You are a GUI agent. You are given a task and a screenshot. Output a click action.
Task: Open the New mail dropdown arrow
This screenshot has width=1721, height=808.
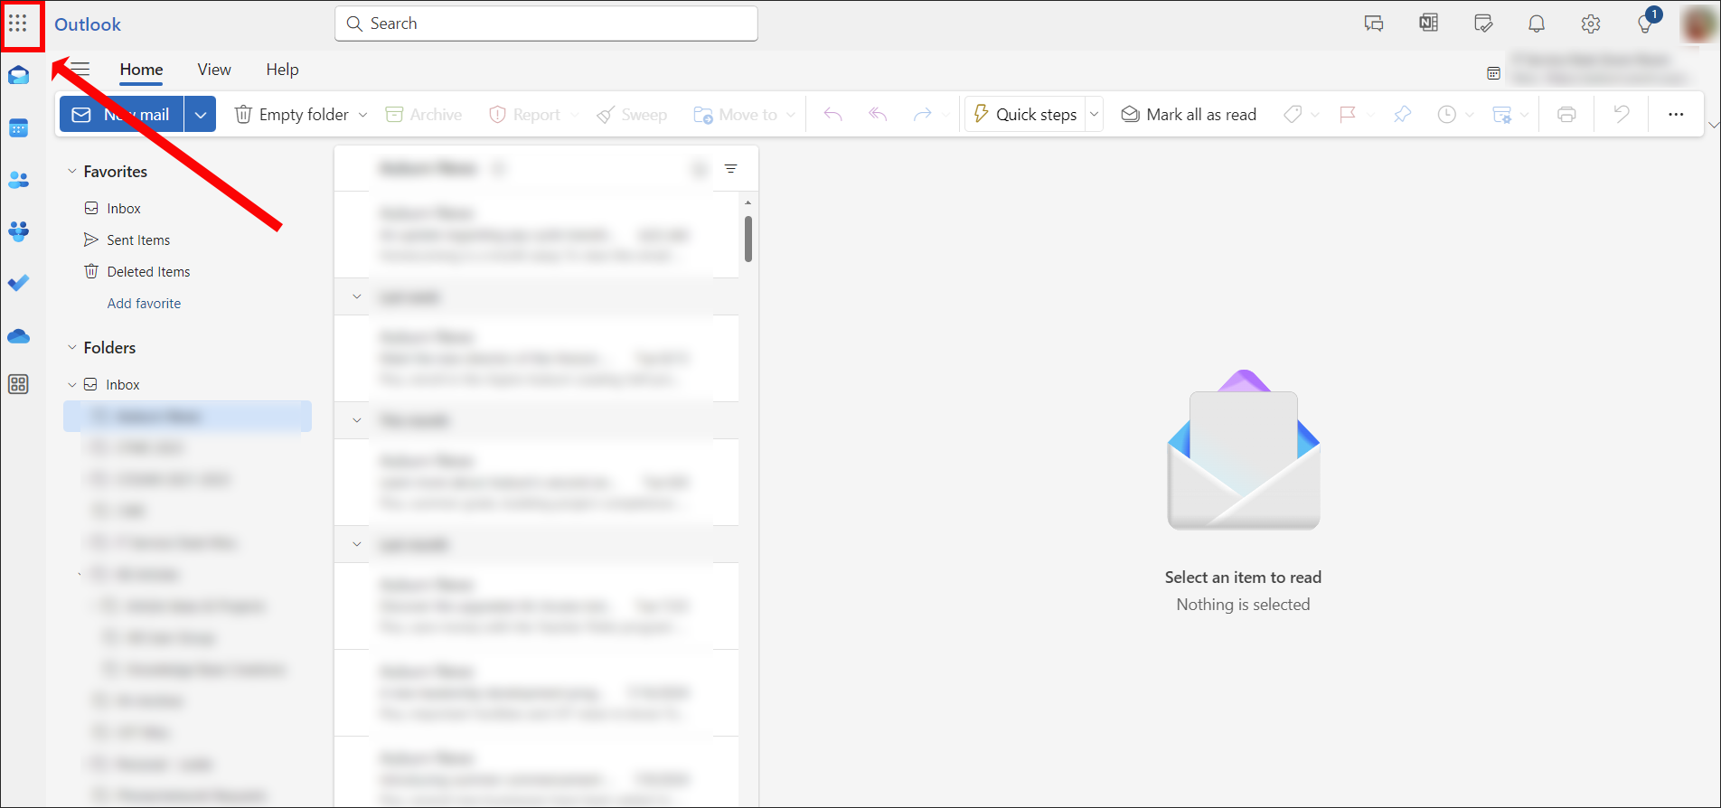point(201,115)
